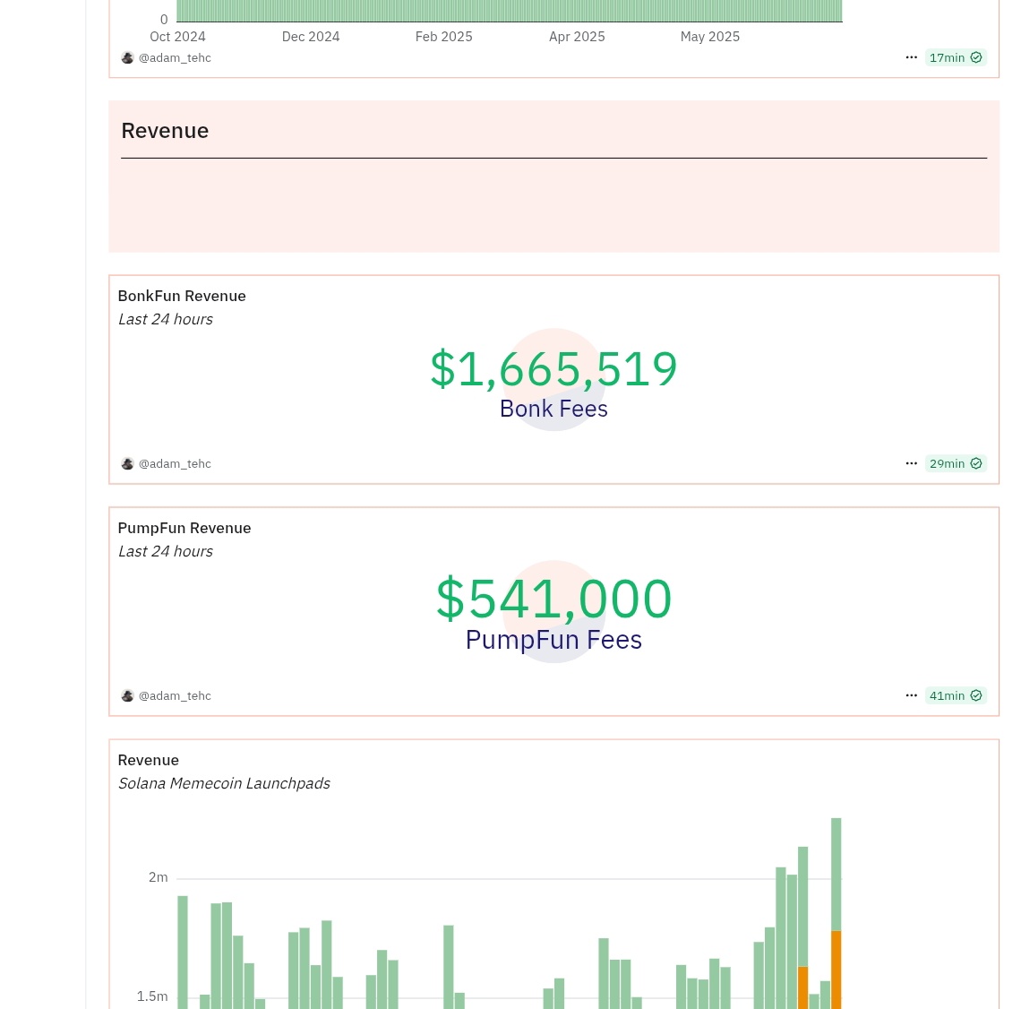The height and width of the screenshot is (1009, 1021).
Task: Click the Revenue section heading
Action: pos(165,130)
